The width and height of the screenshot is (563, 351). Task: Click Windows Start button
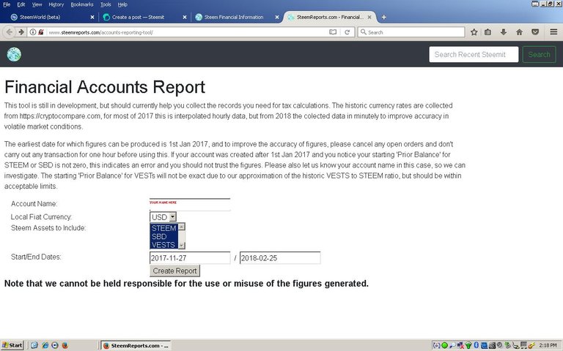(12, 345)
